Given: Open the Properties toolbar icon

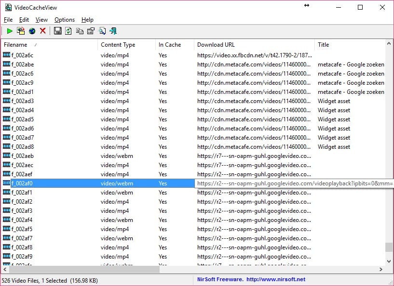Looking at the screenshot, I should [91, 31].
